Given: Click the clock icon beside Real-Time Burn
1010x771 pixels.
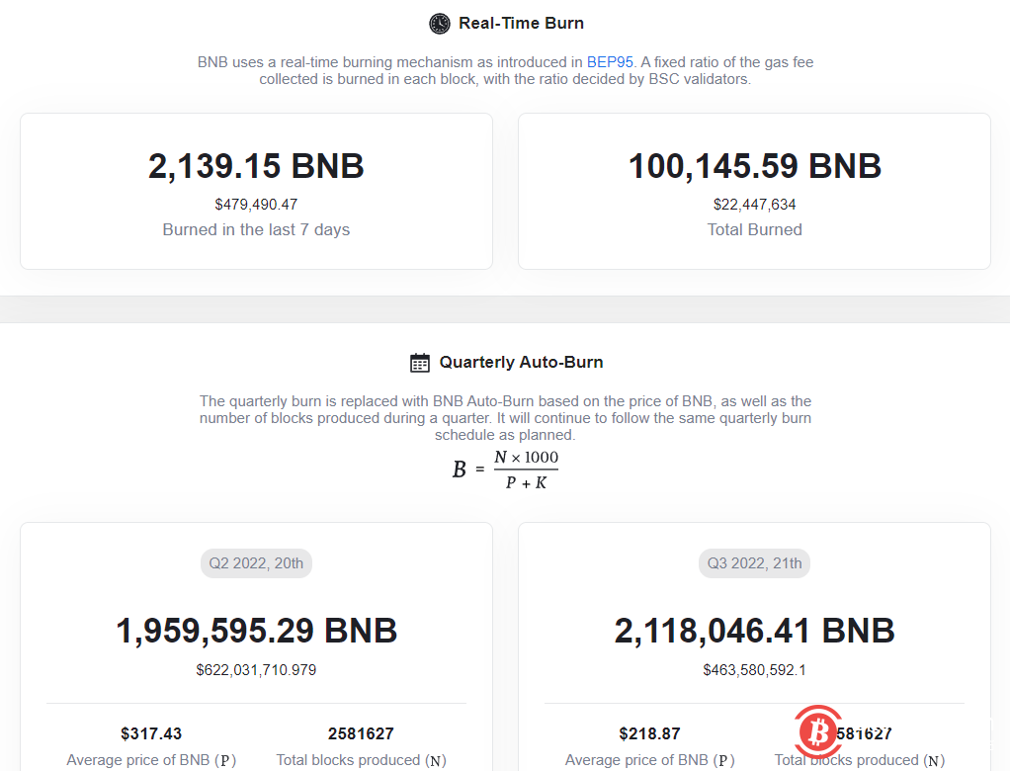Looking at the screenshot, I should (437, 23).
